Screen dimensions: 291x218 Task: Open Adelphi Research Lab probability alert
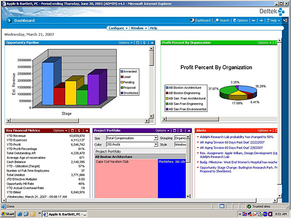coord(237,137)
